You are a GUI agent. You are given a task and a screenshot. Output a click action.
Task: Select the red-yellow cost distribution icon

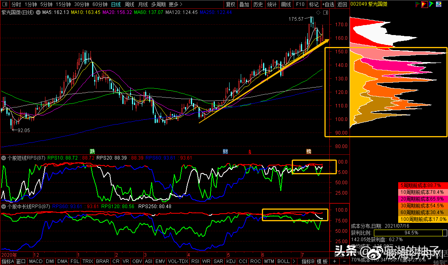tap(424, 4)
